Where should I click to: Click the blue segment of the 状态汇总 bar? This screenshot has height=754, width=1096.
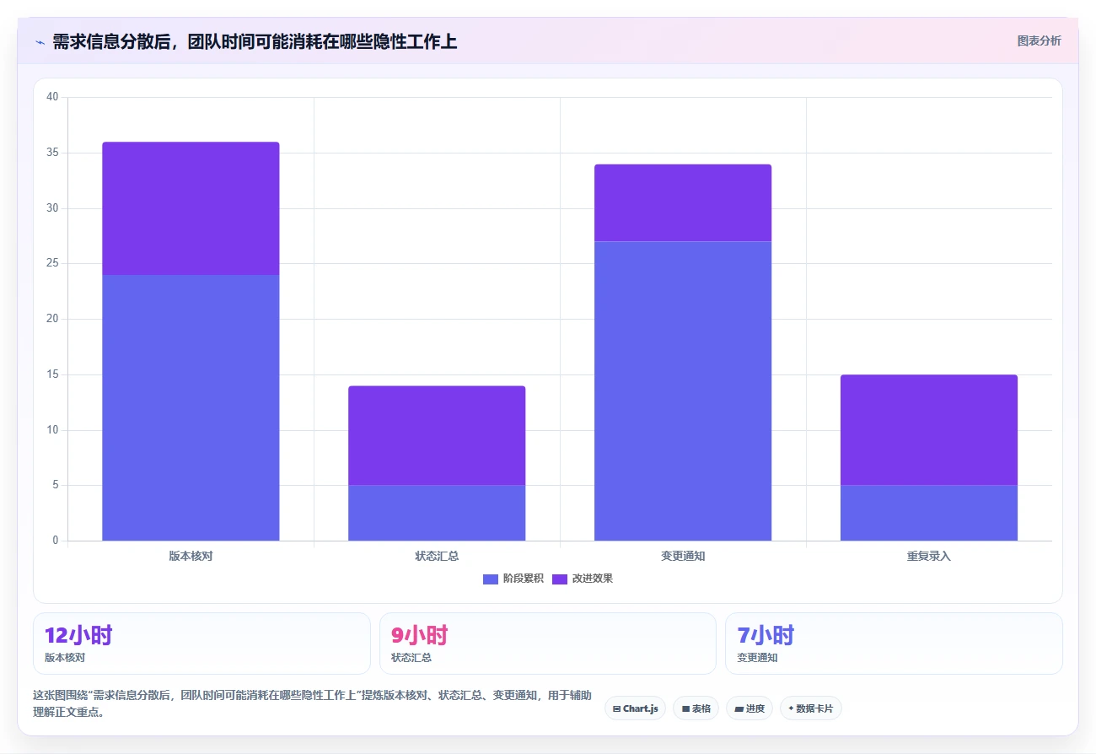click(x=437, y=513)
